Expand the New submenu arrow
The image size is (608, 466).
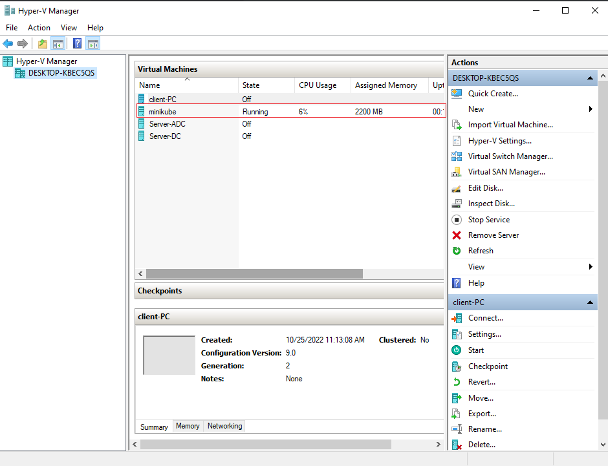coord(591,109)
